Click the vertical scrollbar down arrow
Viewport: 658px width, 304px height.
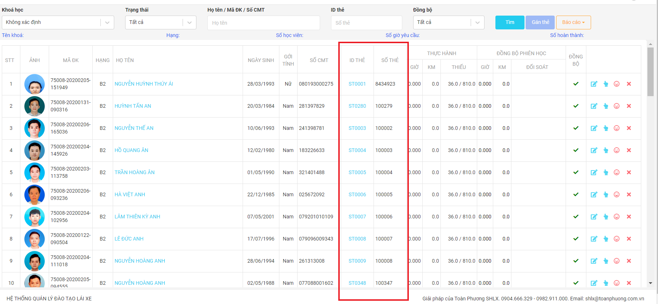click(x=650, y=283)
